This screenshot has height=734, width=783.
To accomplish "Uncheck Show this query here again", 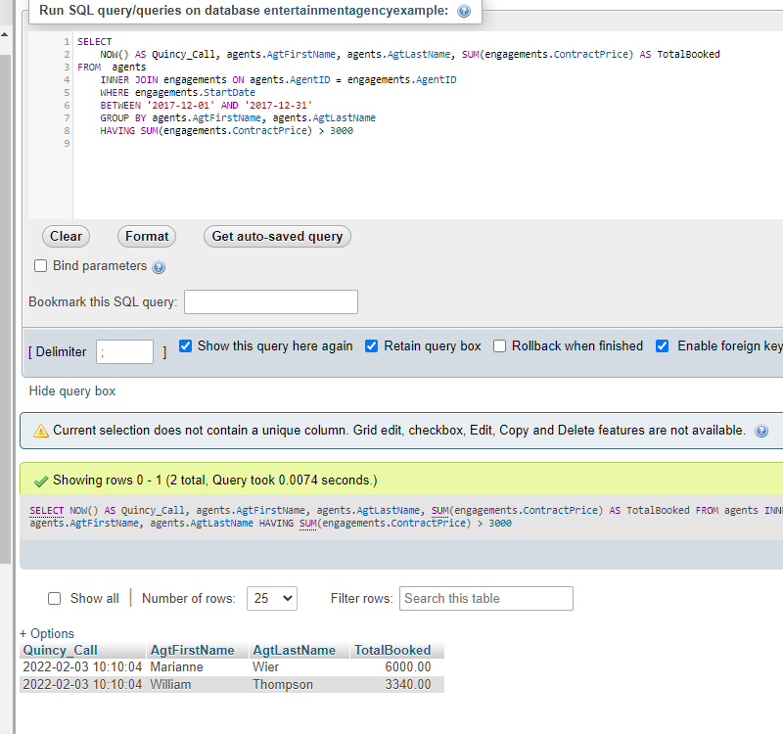I will pos(186,346).
